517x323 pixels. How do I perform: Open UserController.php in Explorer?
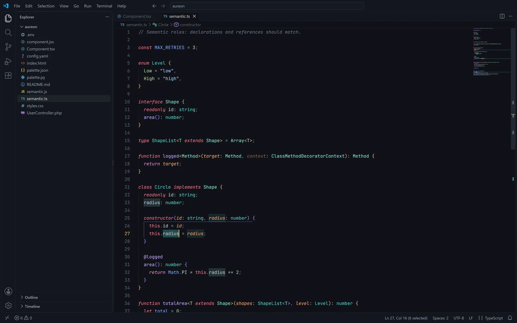[x=64, y=113]
